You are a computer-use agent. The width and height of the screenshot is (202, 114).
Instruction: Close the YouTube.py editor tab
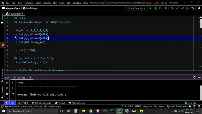click(x=23, y=13)
